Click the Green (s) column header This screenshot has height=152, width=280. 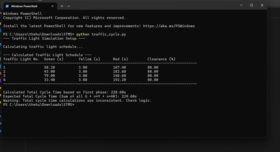tap(54, 59)
